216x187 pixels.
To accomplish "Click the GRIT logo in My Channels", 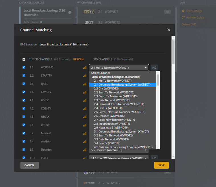I will (x=89, y=22).
